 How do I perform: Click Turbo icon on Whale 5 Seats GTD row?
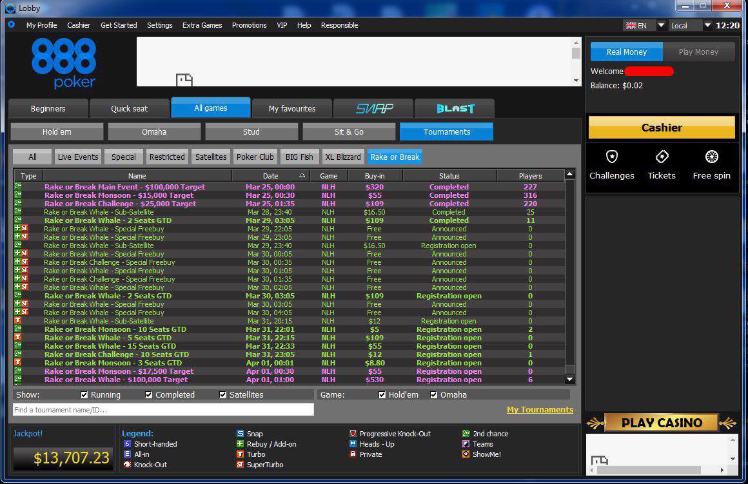tap(17, 337)
